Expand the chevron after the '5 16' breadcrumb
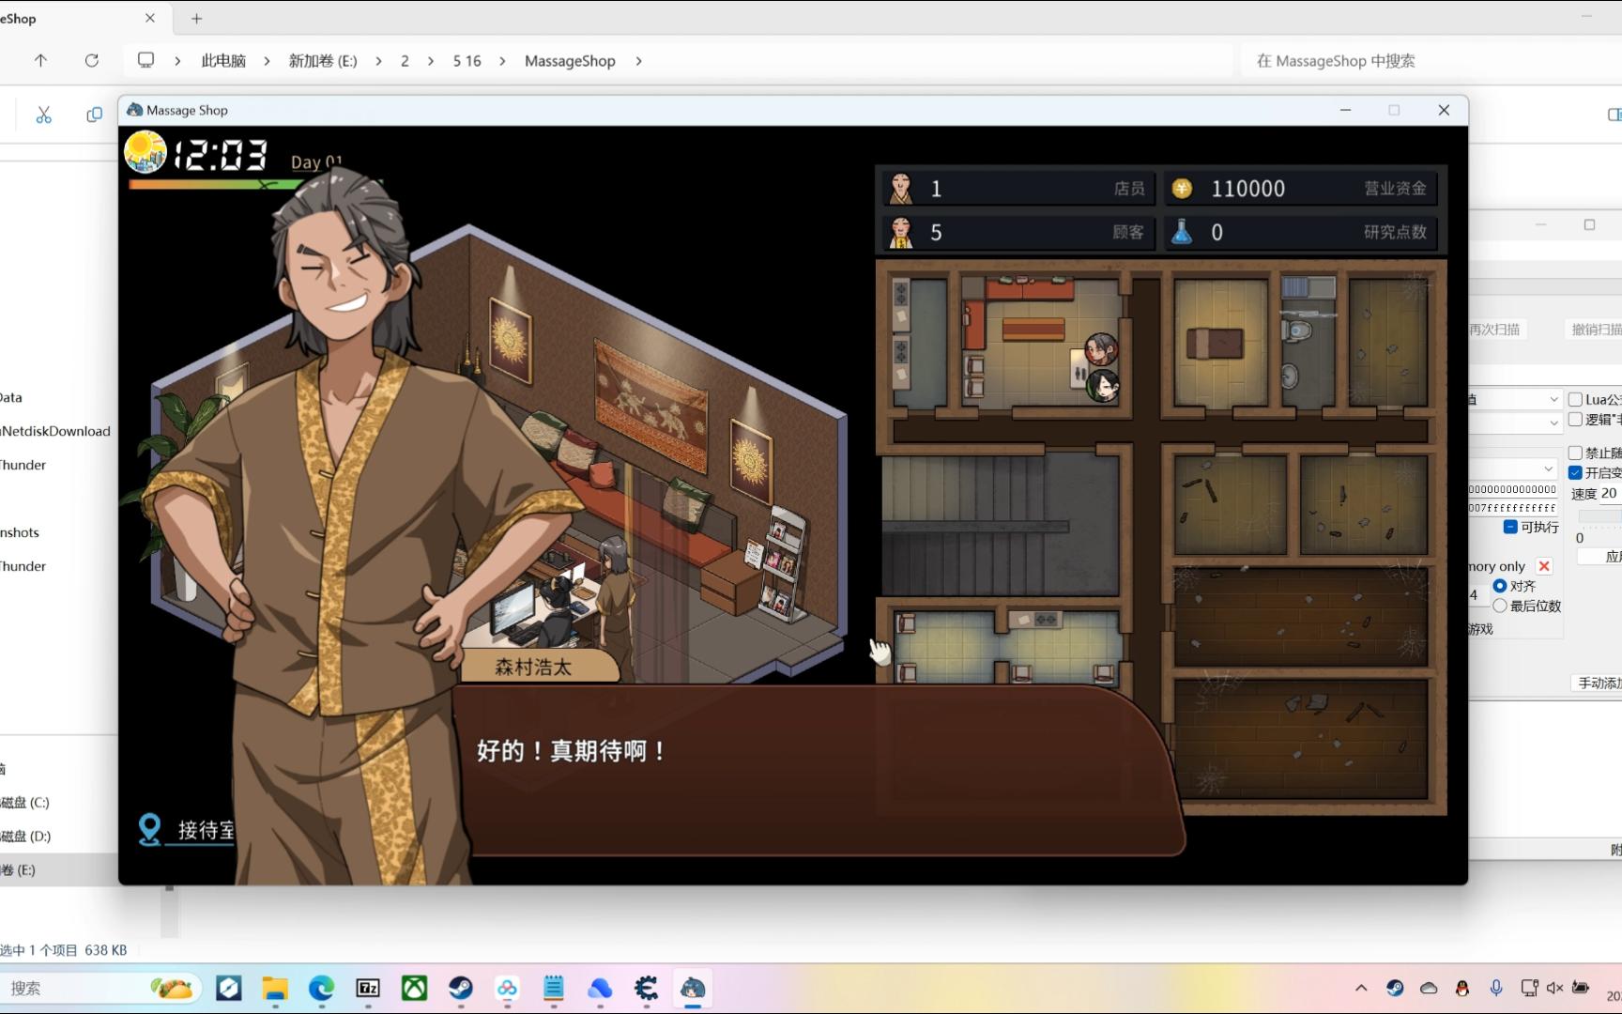 502,61
